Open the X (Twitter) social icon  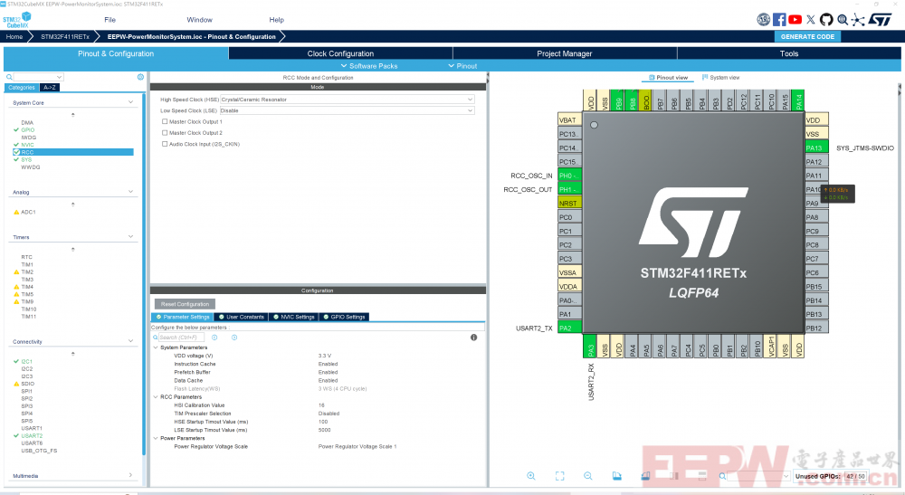(811, 20)
